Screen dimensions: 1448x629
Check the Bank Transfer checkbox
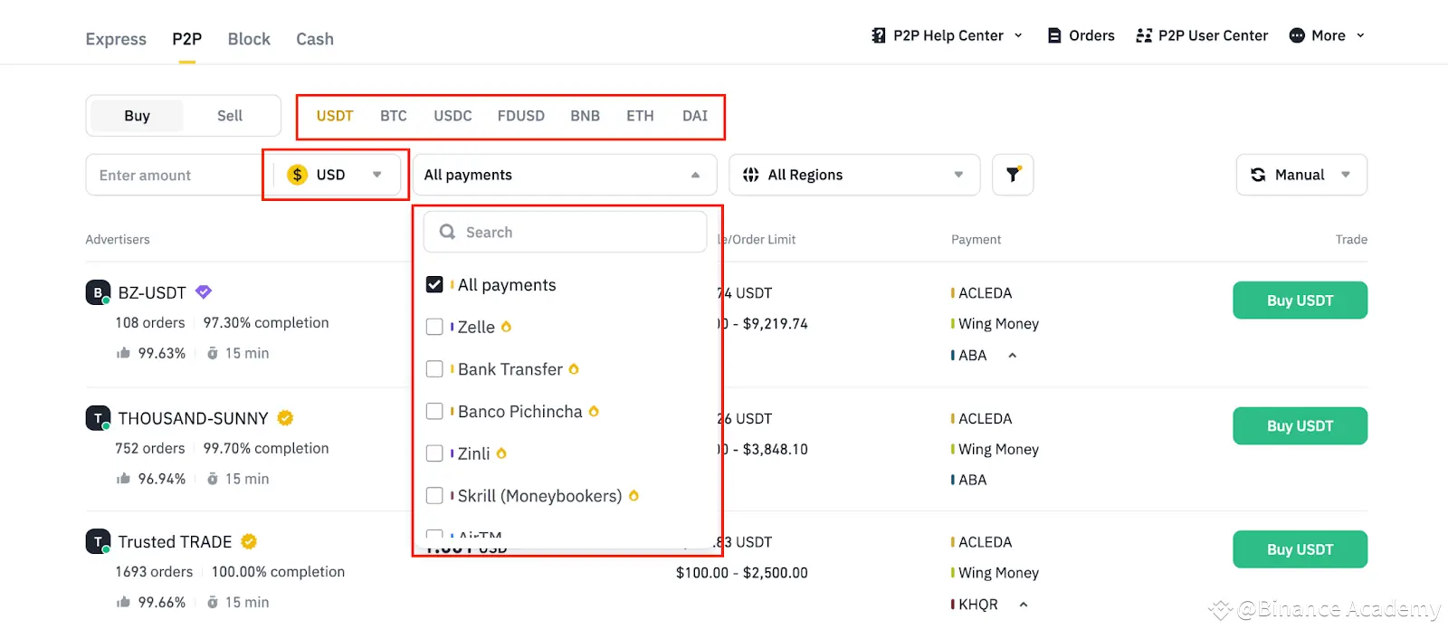coord(434,369)
